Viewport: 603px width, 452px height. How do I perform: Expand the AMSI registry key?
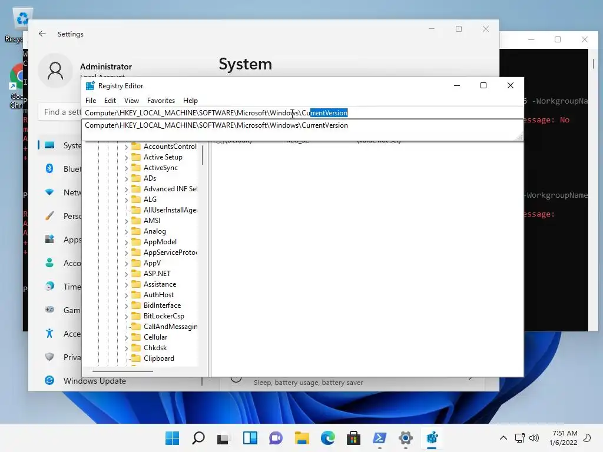click(x=126, y=221)
